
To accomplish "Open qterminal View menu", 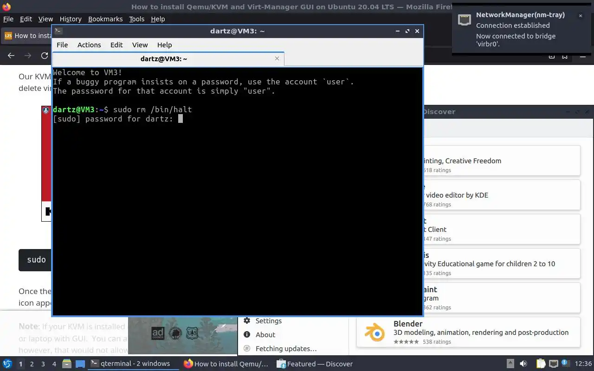I will pyautogui.click(x=140, y=45).
